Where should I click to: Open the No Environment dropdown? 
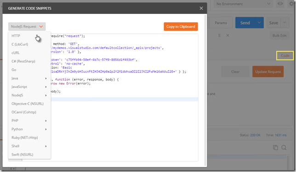pyautogui.click(x=243, y=4)
